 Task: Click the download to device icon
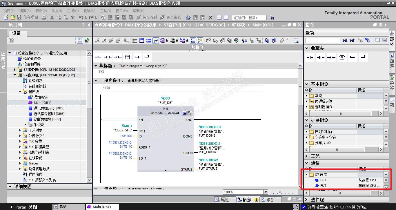pyautogui.click(x=110, y=17)
